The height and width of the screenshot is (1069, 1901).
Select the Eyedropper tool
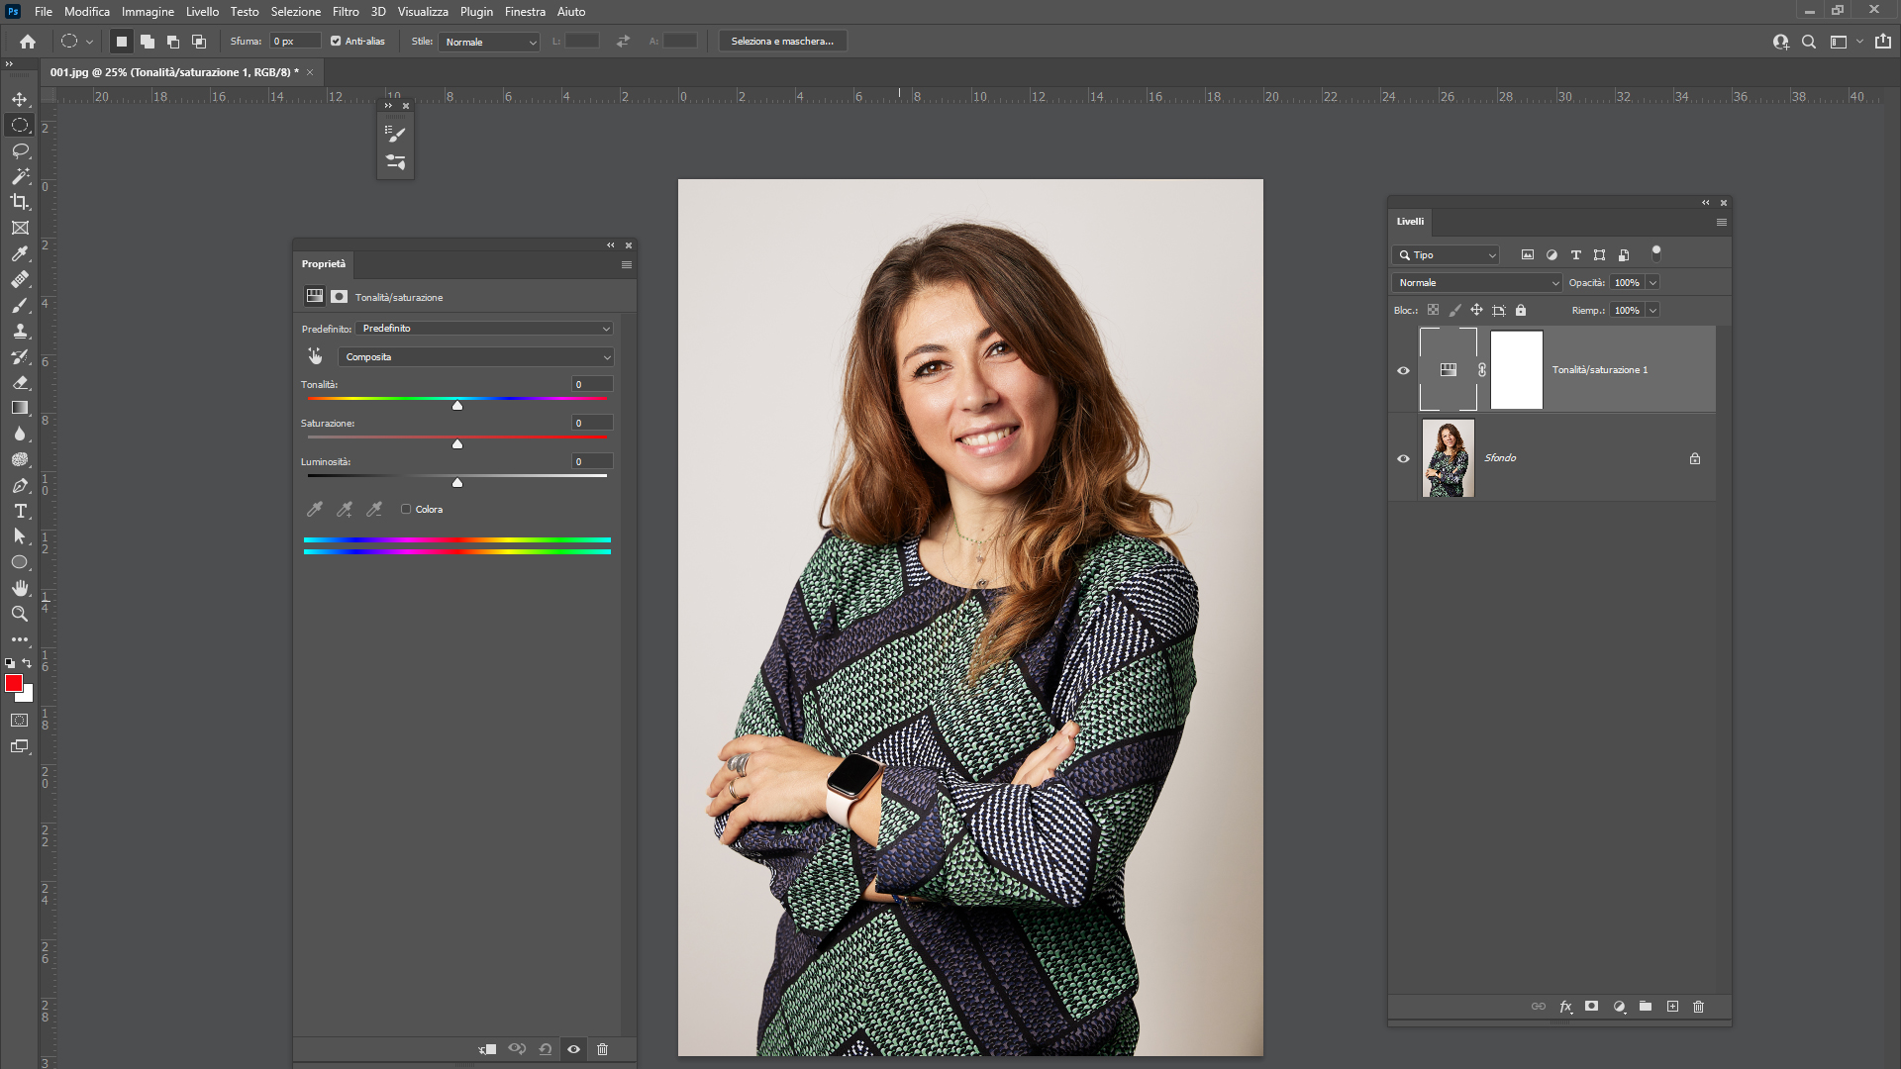click(20, 253)
